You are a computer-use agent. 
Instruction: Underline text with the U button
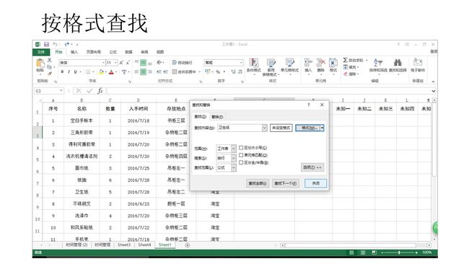[x=75, y=71]
